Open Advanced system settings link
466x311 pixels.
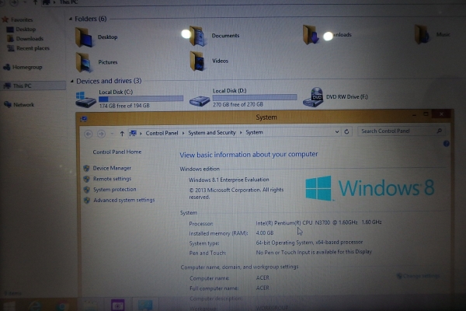coord(124,201)
